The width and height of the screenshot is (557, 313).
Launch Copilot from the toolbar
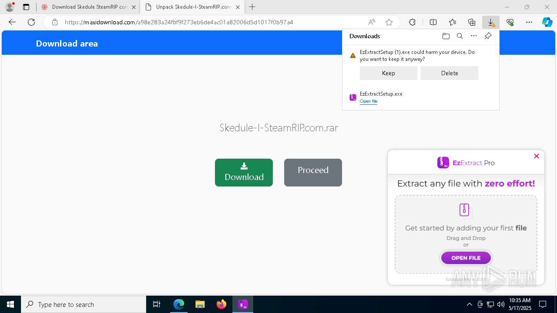point(547,22)
